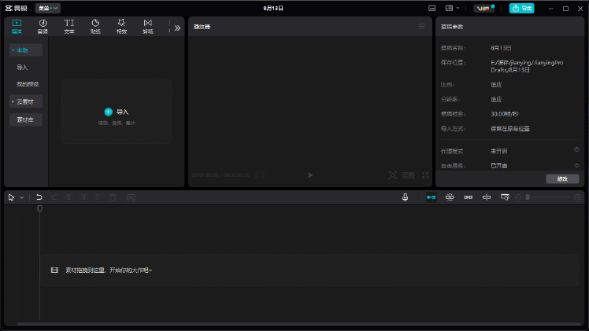589x331 pixels.
Task: Open the 菜单 dropdown menu
Action: tap(48, 8)
